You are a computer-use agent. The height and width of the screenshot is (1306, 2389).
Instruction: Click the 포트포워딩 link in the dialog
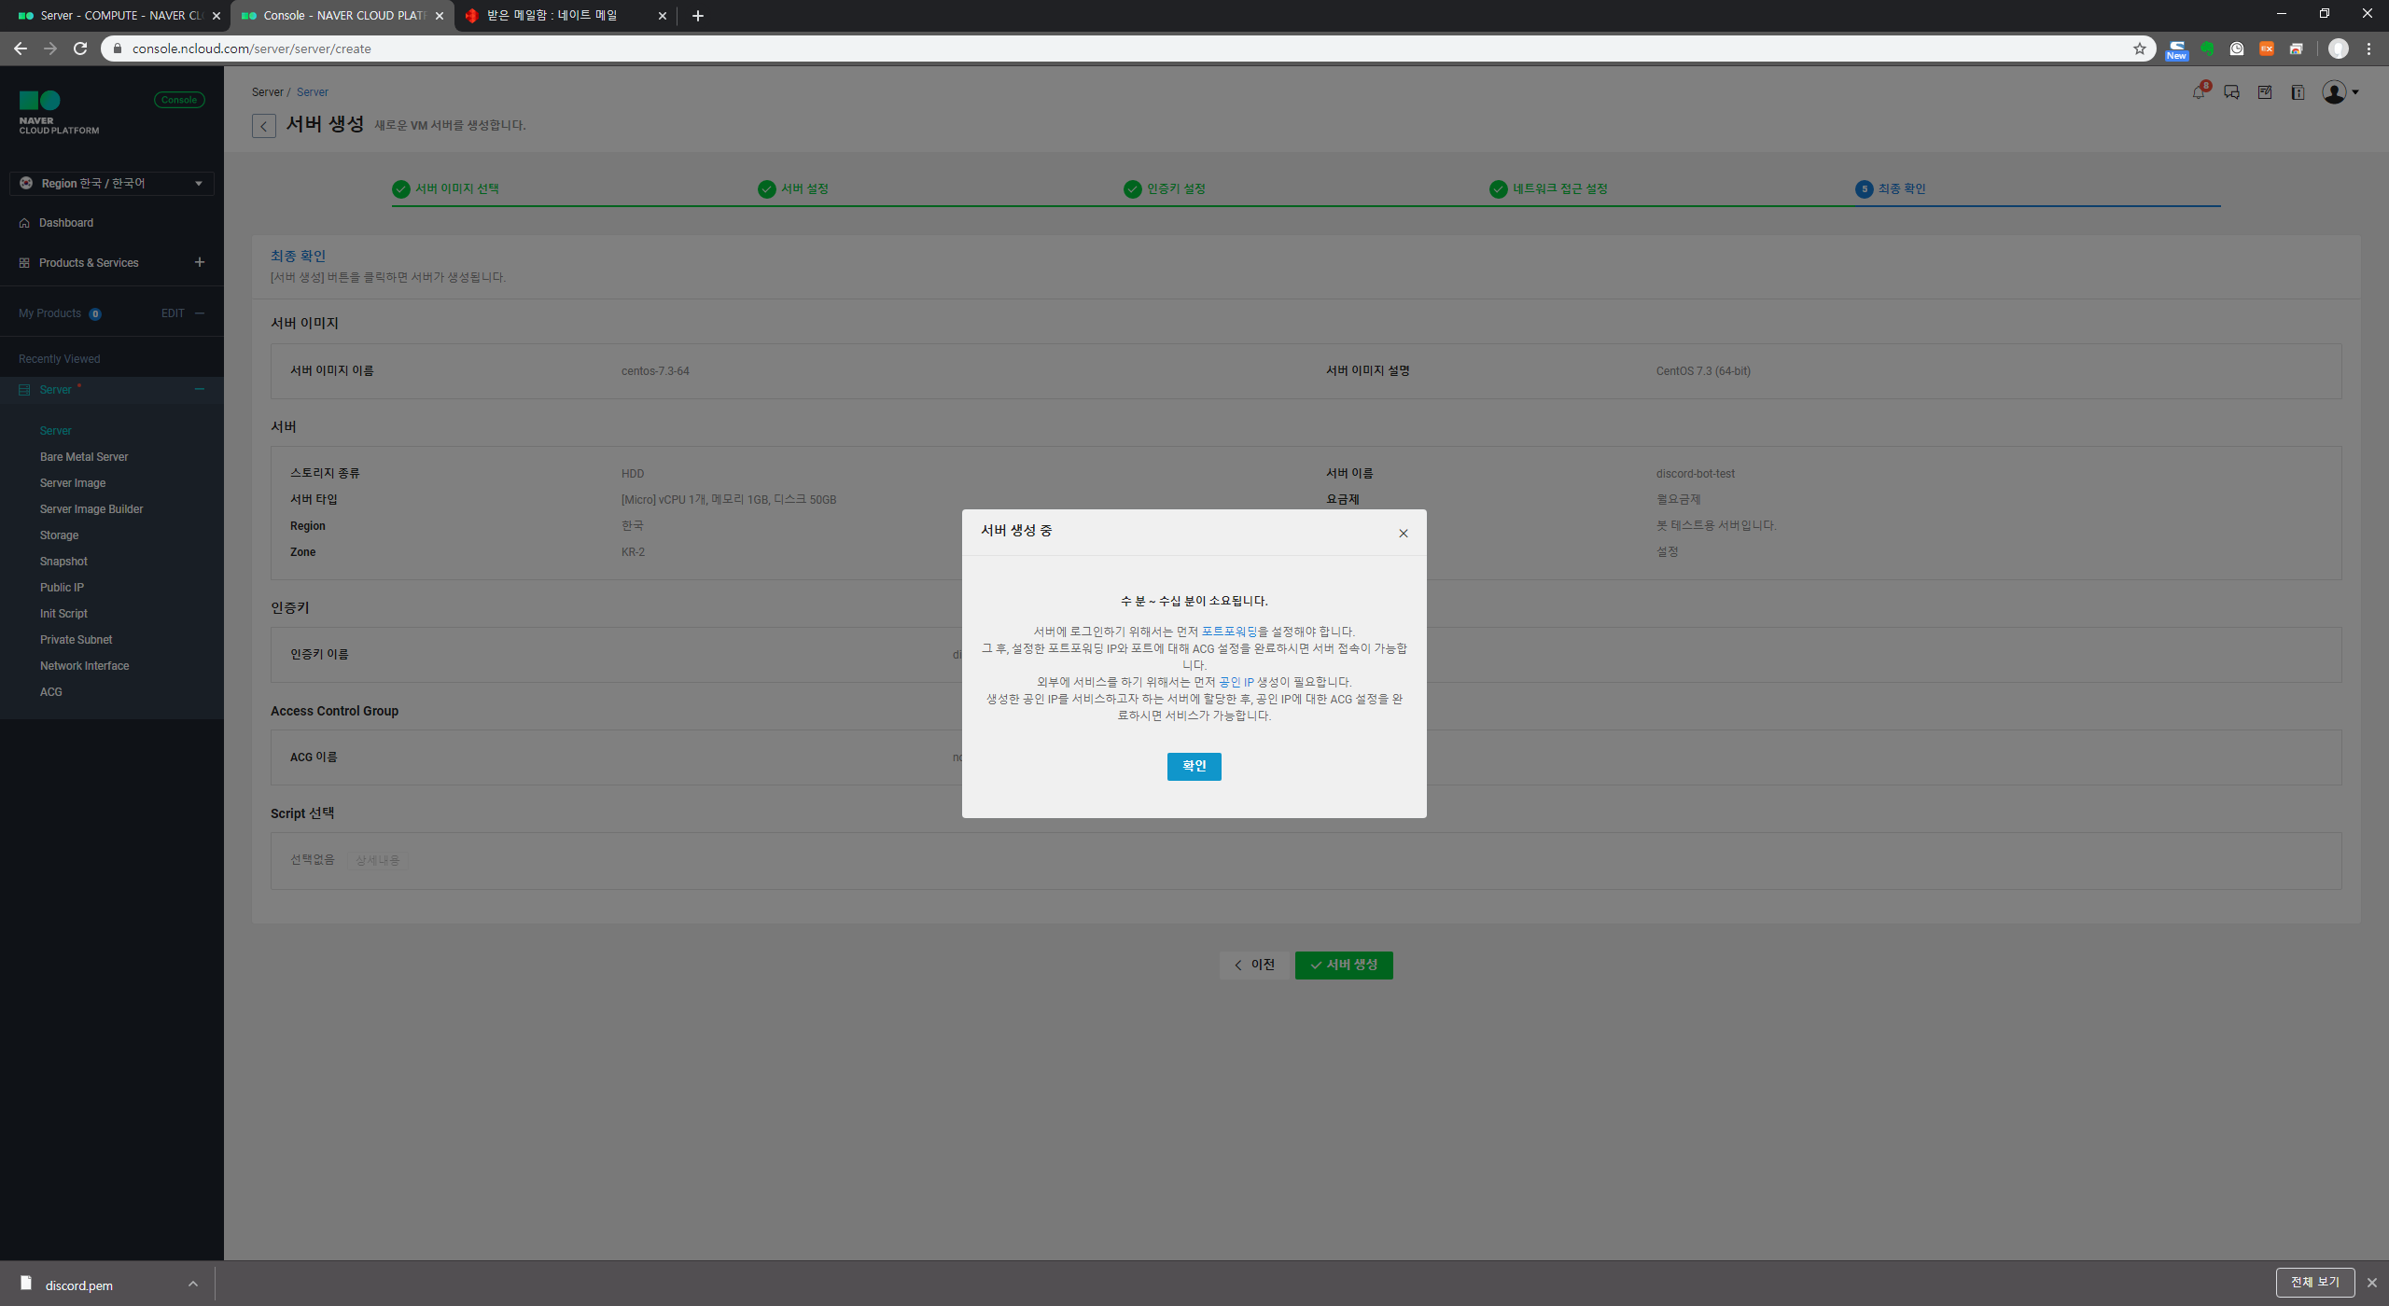[1228, 632]
